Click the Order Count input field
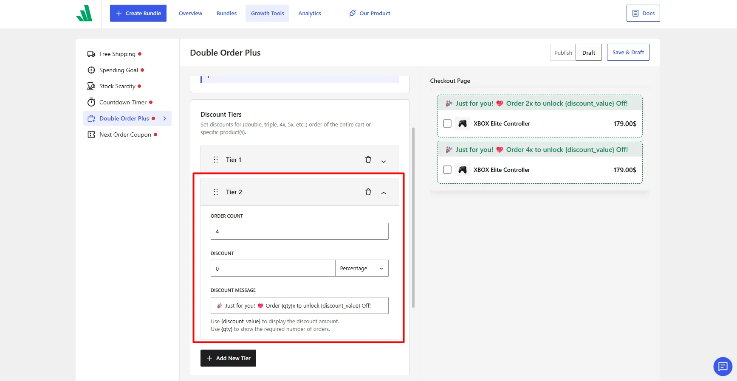737x381 pixels. tap(299, 231)
